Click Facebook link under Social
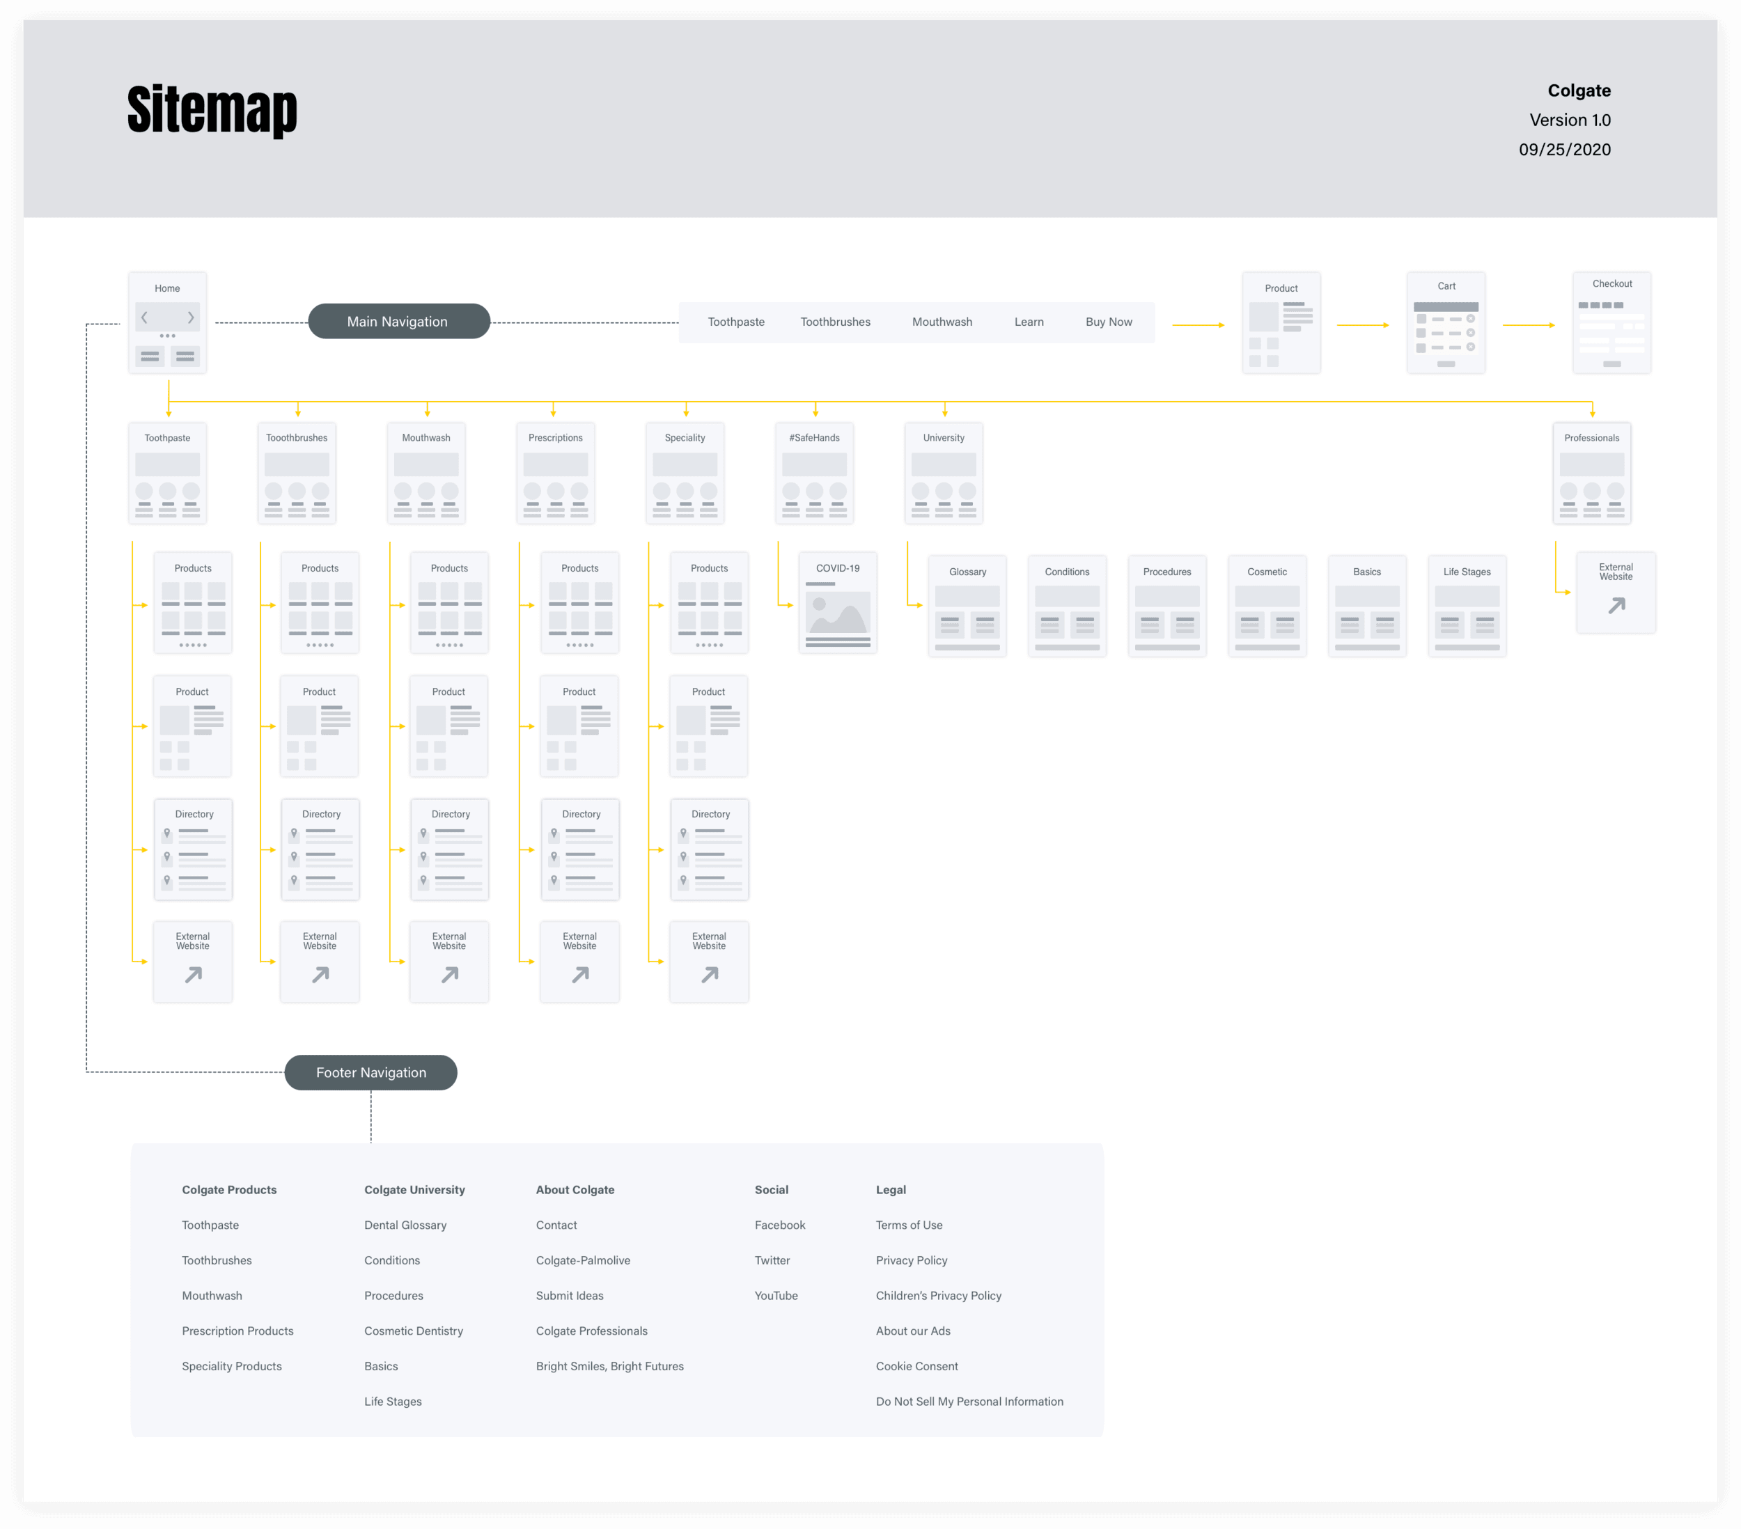 780,1225
